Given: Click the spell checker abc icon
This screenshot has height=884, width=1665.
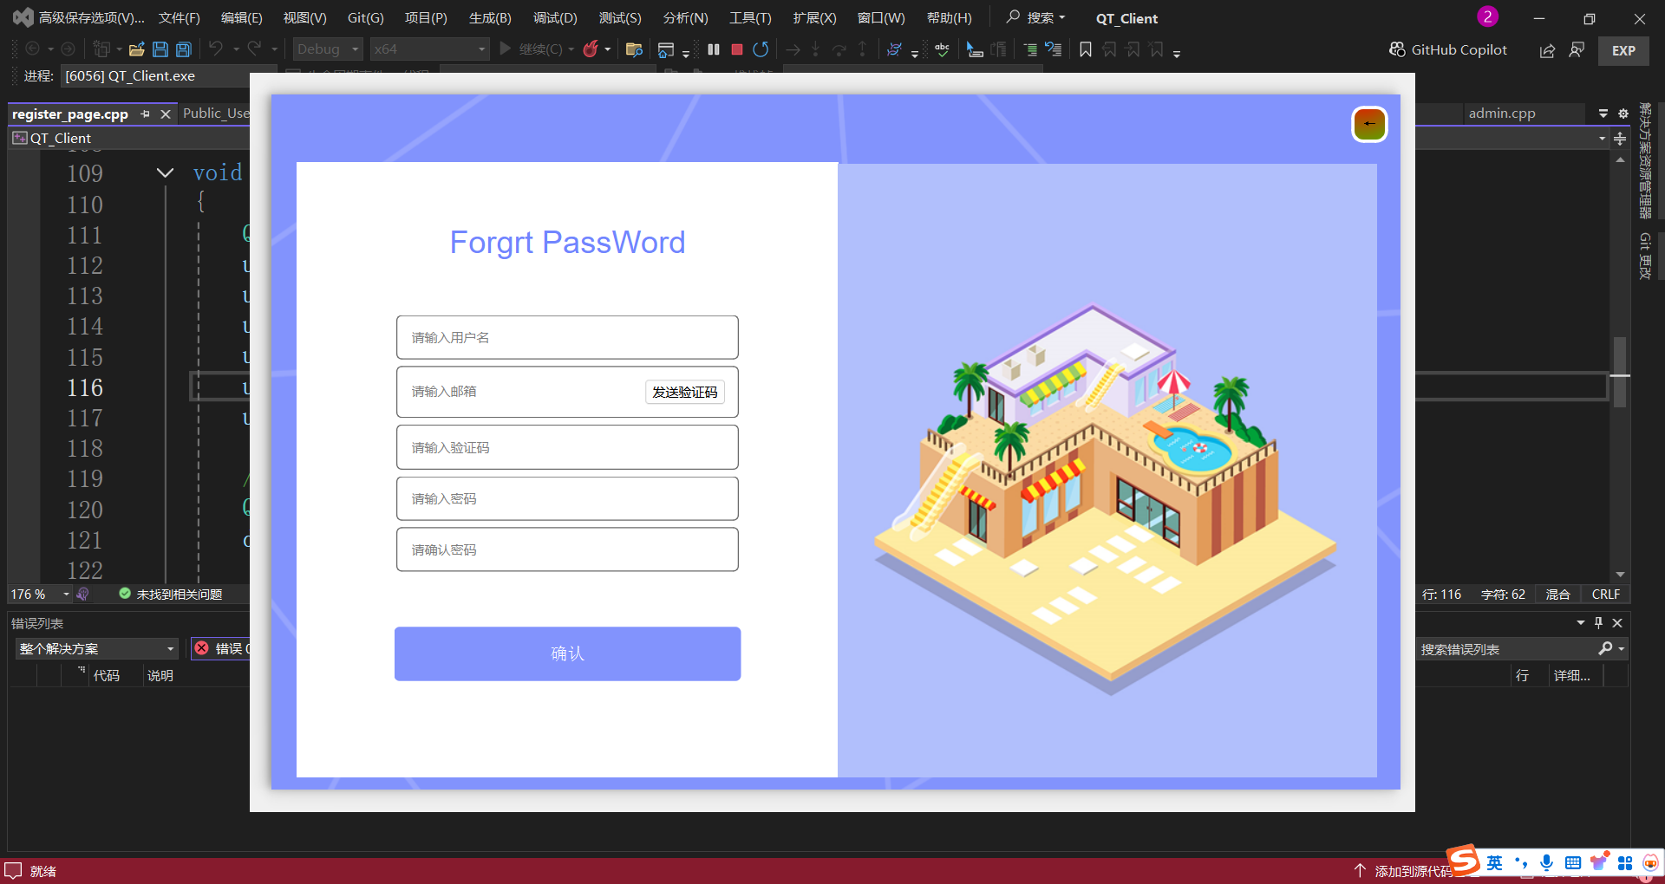Looking at the screenshot, I should coord(942,49).
